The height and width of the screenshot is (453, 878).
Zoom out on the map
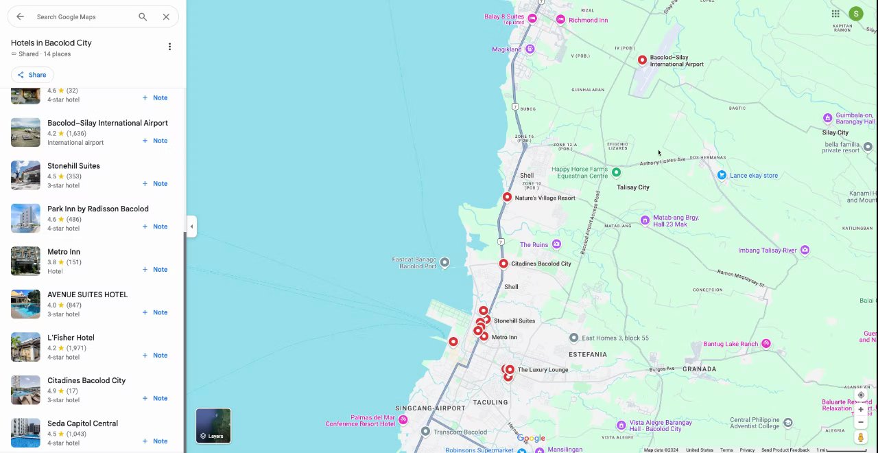click(x=861, y=422)
